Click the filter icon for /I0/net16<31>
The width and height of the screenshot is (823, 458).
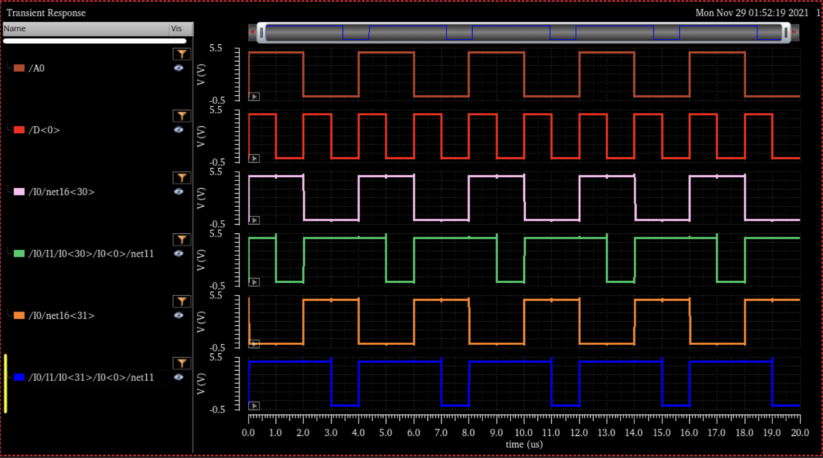pyautogui.click(x=181, y=302)
